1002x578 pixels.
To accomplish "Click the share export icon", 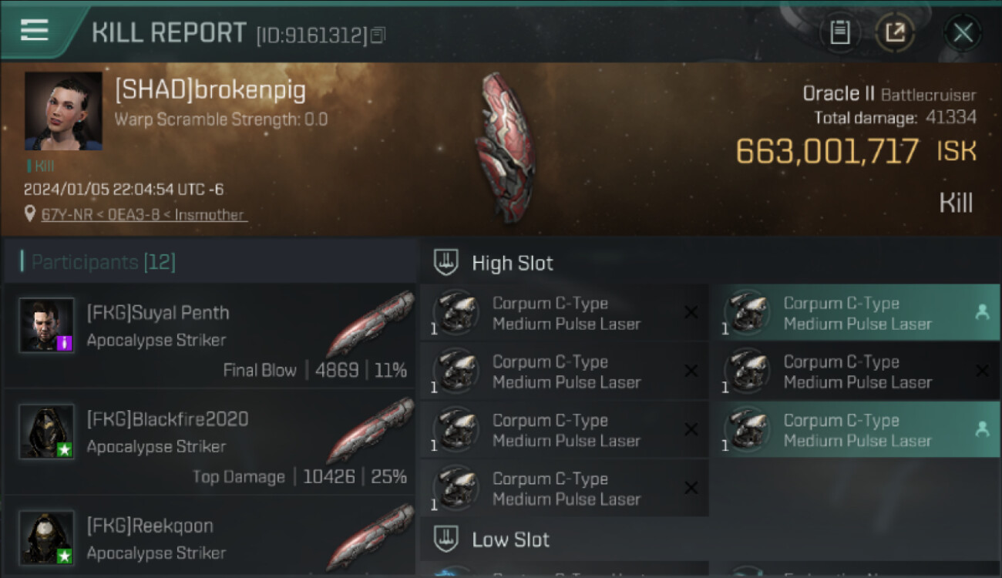I will (x=895, y=32).
